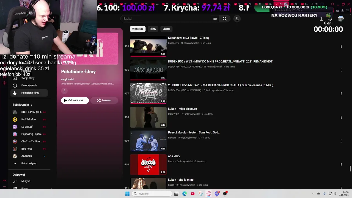The height and width of the screenshot is (198, 352).
Task: Open the browser profile account icon
Action: click(338, 10)
